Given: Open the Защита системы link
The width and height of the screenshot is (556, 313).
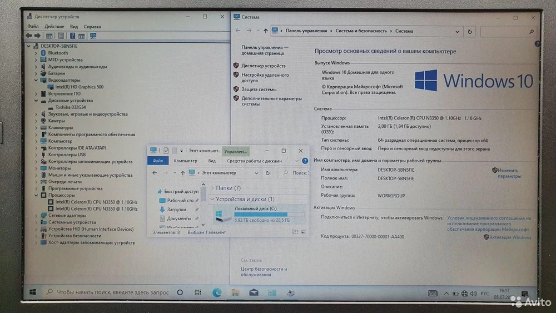Looking at the screenshot, I should coord(259,90).
